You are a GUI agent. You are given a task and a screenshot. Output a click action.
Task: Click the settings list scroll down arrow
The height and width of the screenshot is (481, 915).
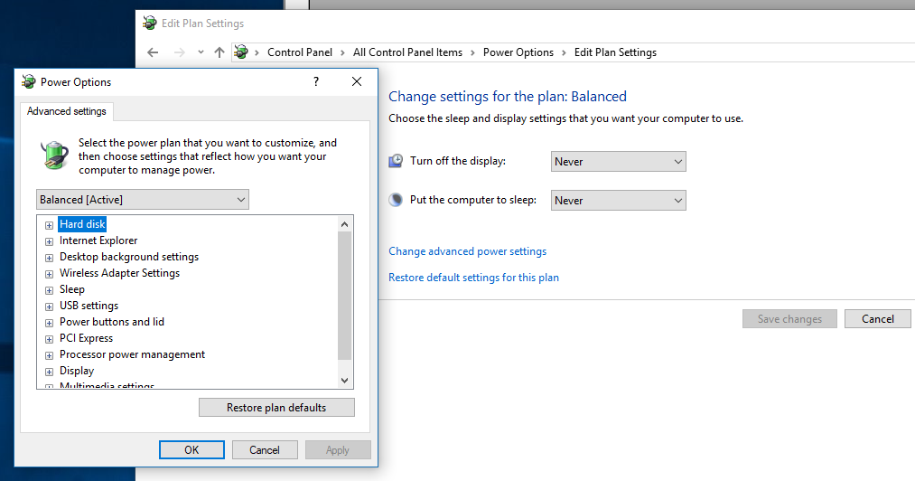[344, 381]
